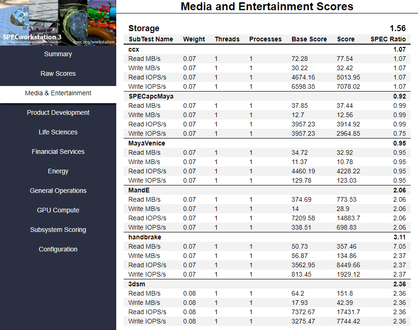The width and height of the screenshot is (418, 330).
Task: Click MandE Read MB/s score 773.53
Action: click(346, 199)
